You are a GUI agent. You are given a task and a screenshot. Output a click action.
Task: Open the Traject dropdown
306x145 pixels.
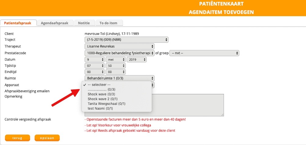pyautogui.click(x=126, y=40)
